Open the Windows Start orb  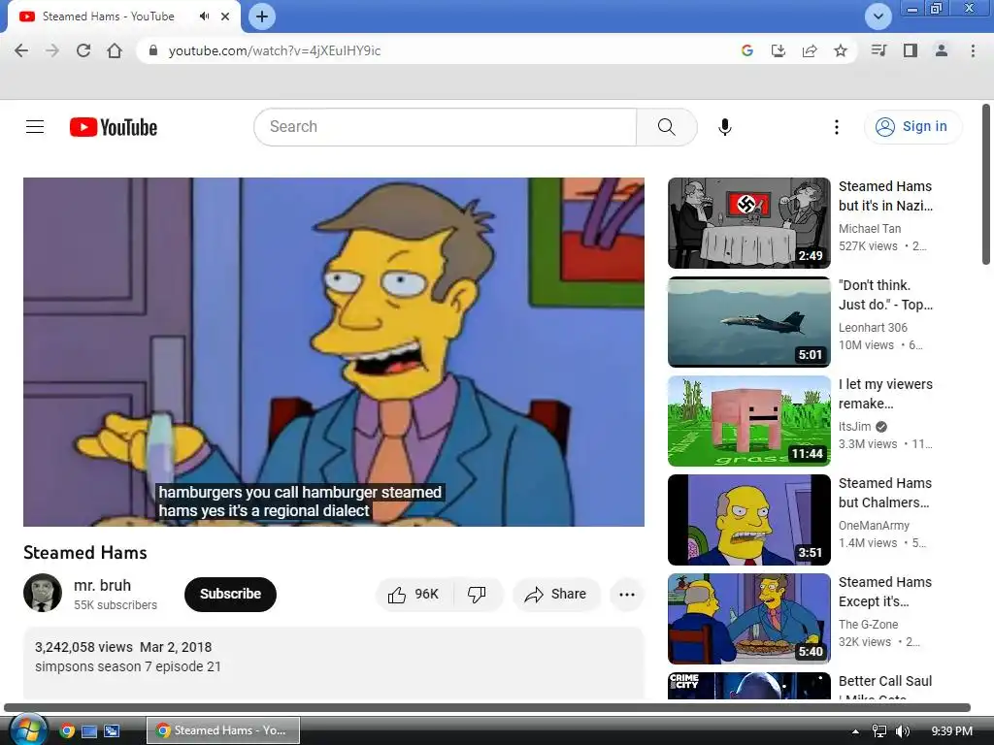click(27, 730)
